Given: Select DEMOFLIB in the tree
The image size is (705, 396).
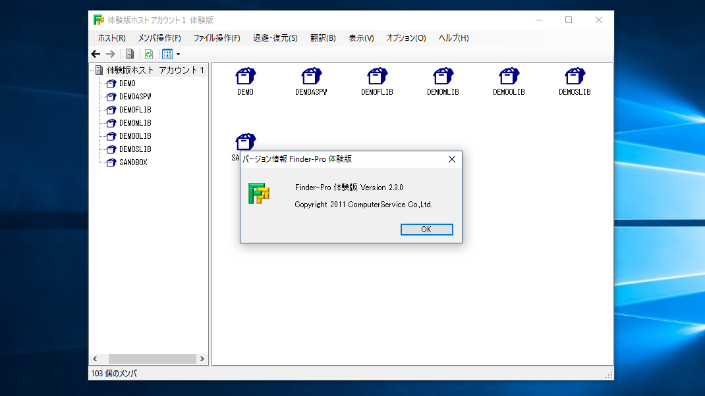Looking at the screenshot, I should point(135,110).
